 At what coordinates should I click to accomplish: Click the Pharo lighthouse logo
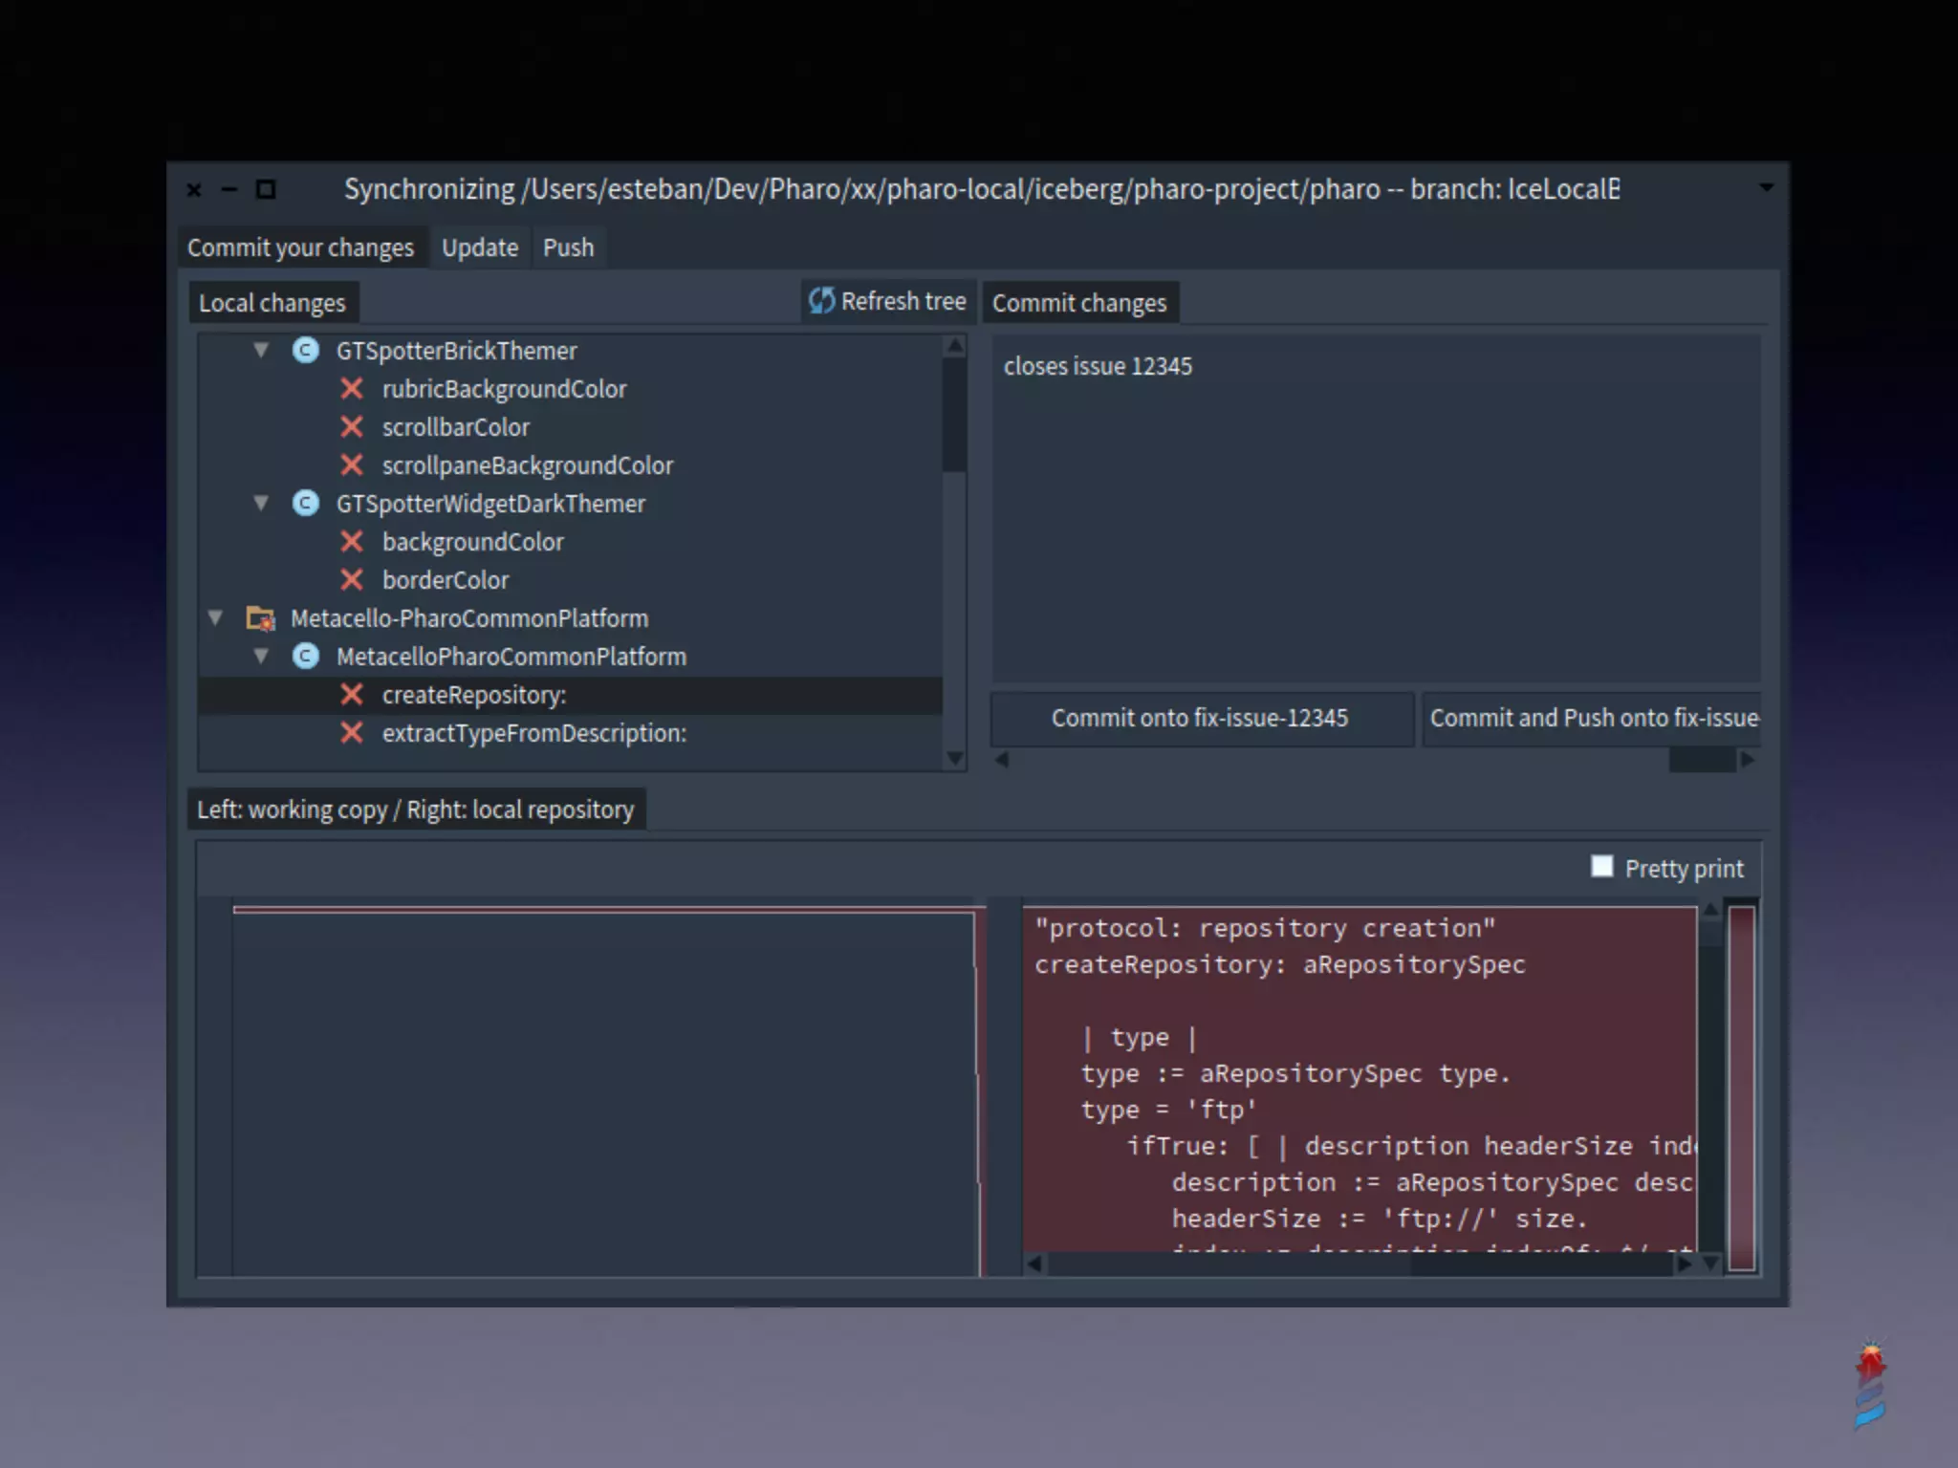click(x=1870, y=1384)
